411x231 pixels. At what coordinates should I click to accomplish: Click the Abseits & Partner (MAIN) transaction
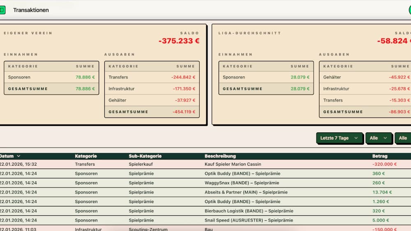point(246,192)
